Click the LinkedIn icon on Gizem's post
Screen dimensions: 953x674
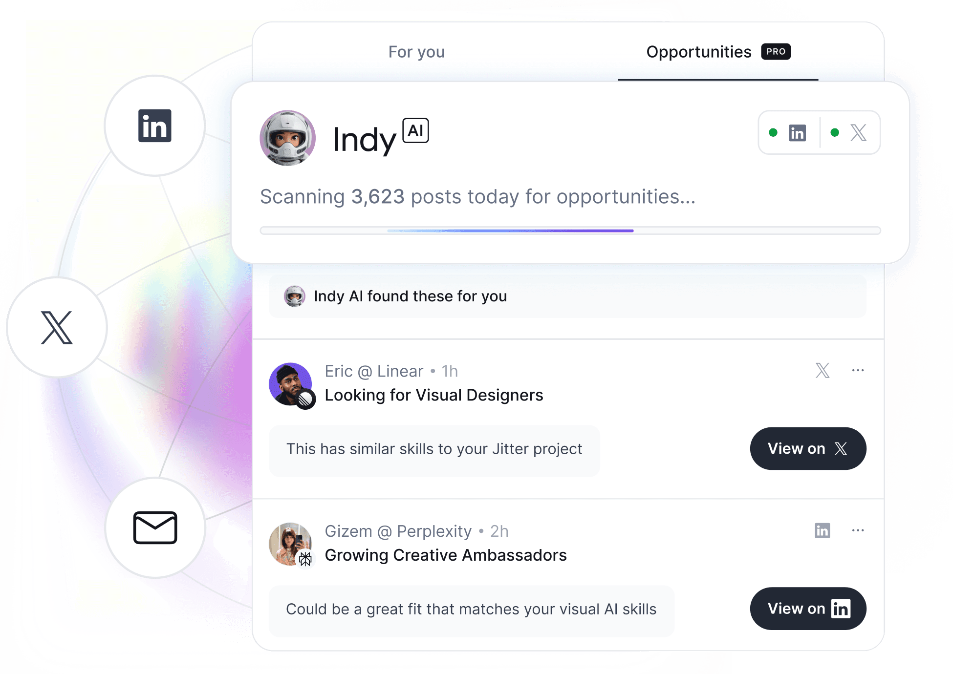[823, 530]
